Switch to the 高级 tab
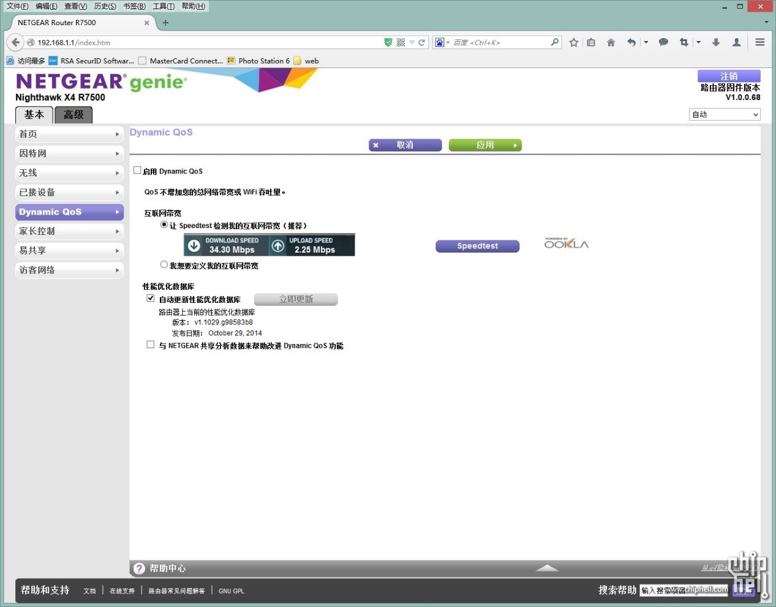This screenshot has width=776, height=607. tap(73, 115)
